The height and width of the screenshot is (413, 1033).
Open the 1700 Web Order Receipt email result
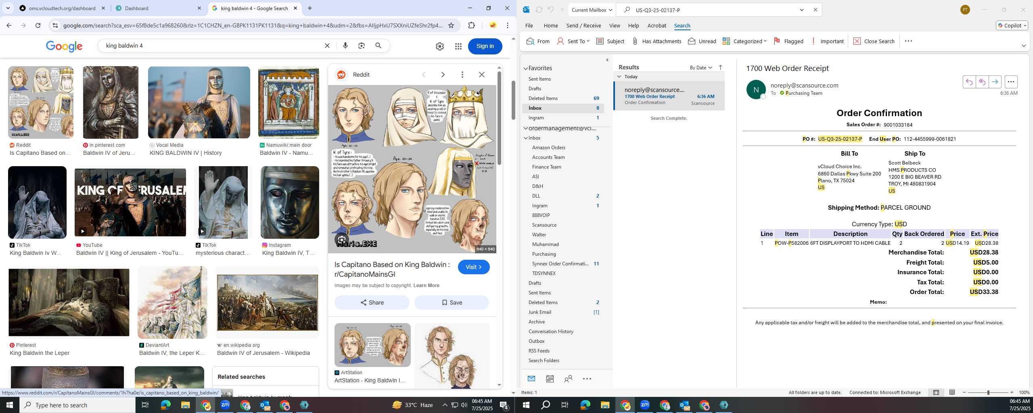click(x=669, y=96)
